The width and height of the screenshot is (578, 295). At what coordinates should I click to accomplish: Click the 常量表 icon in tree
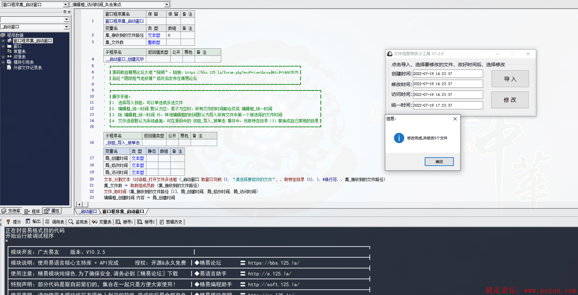pyautogui.click(x=9, y=51)
